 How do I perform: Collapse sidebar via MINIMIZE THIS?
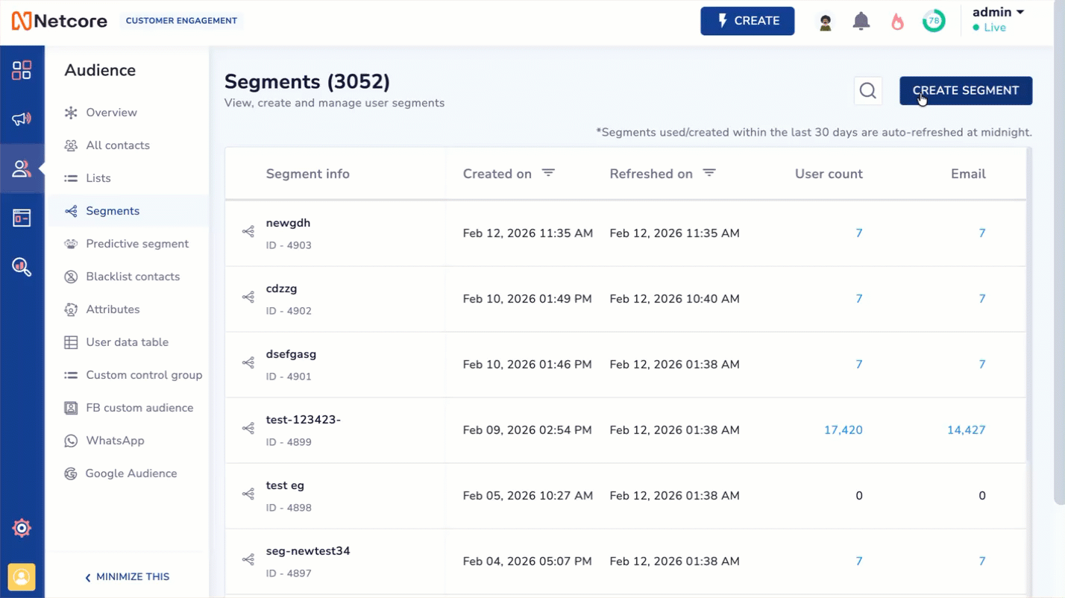click(128, 576)
